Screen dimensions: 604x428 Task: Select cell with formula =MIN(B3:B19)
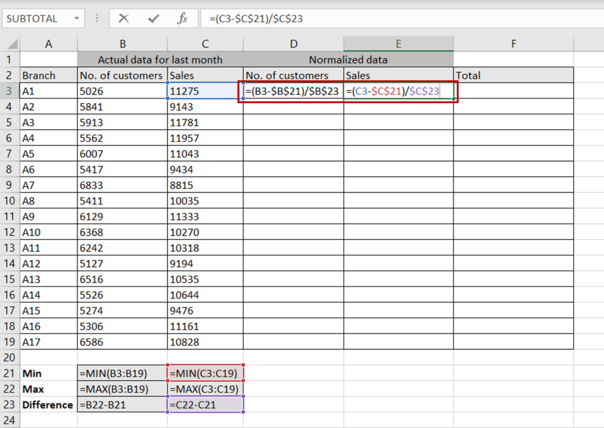(x=123, y=373)
